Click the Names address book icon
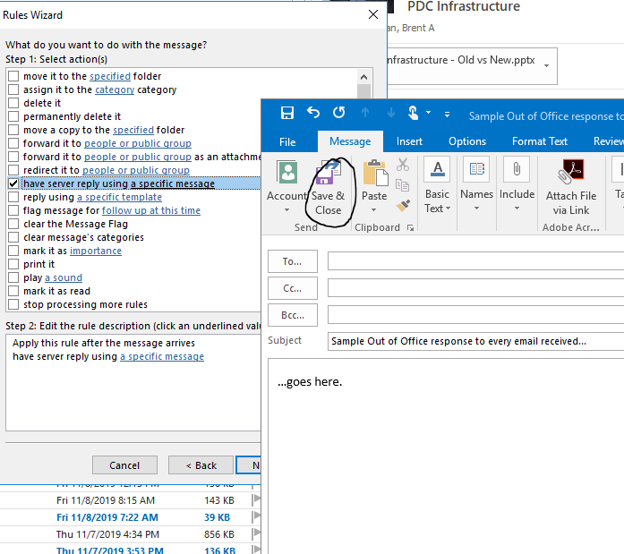The width and height of the screenshot is (624, 554). coord(476,169)
